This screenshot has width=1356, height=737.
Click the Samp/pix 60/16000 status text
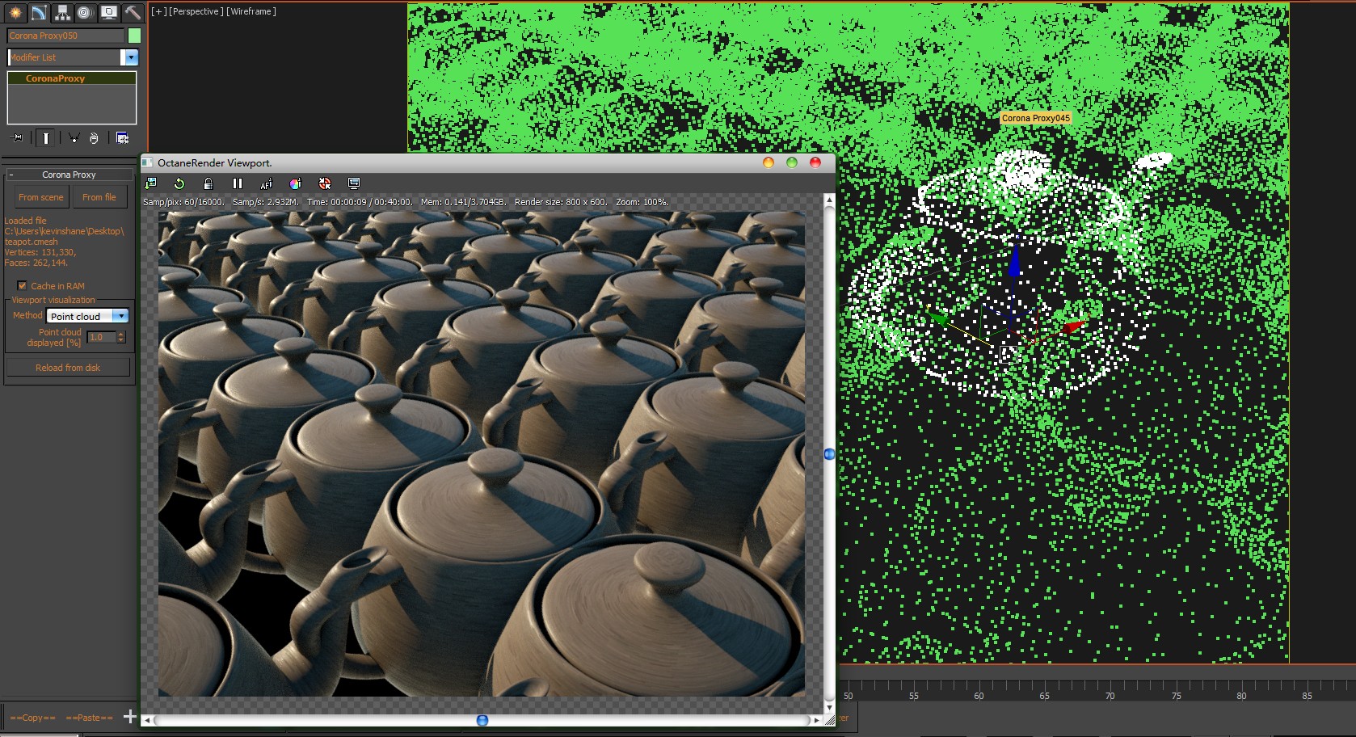(x=183, y=202)
